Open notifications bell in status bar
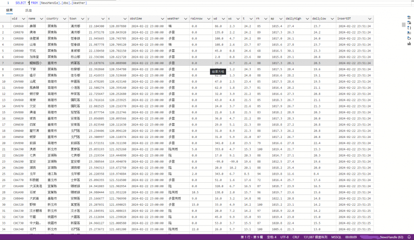Image resolution: width=414 pixels, height=240 pixels. tap(409, 237)
